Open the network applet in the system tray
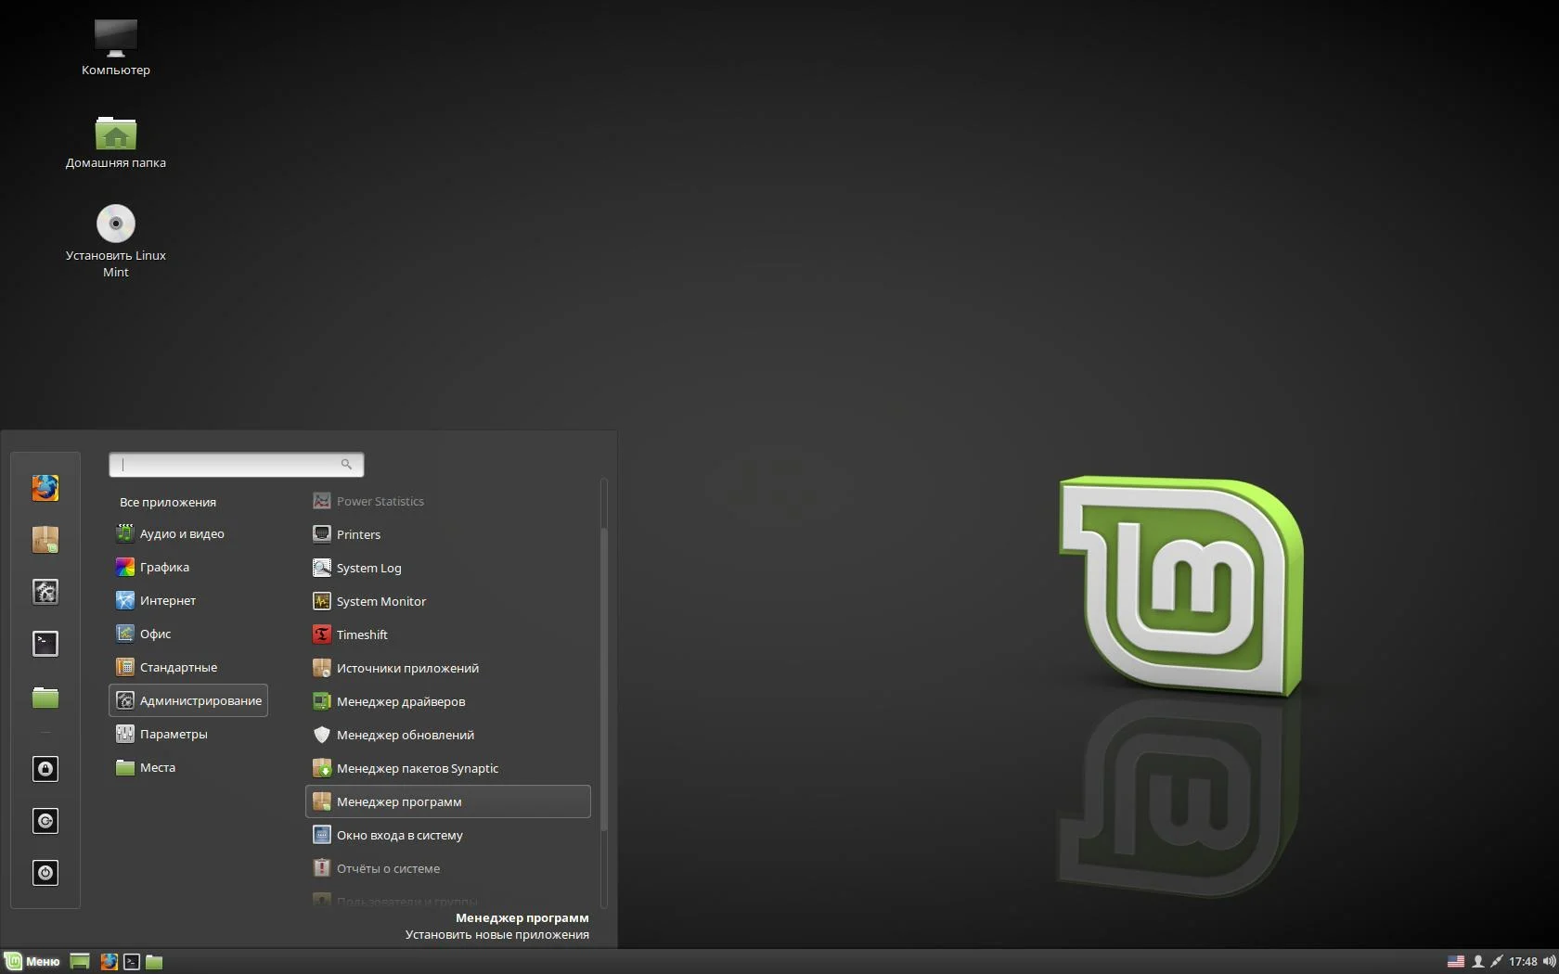Screen dimensions: 1559x974 click(x=1496, y=962)
